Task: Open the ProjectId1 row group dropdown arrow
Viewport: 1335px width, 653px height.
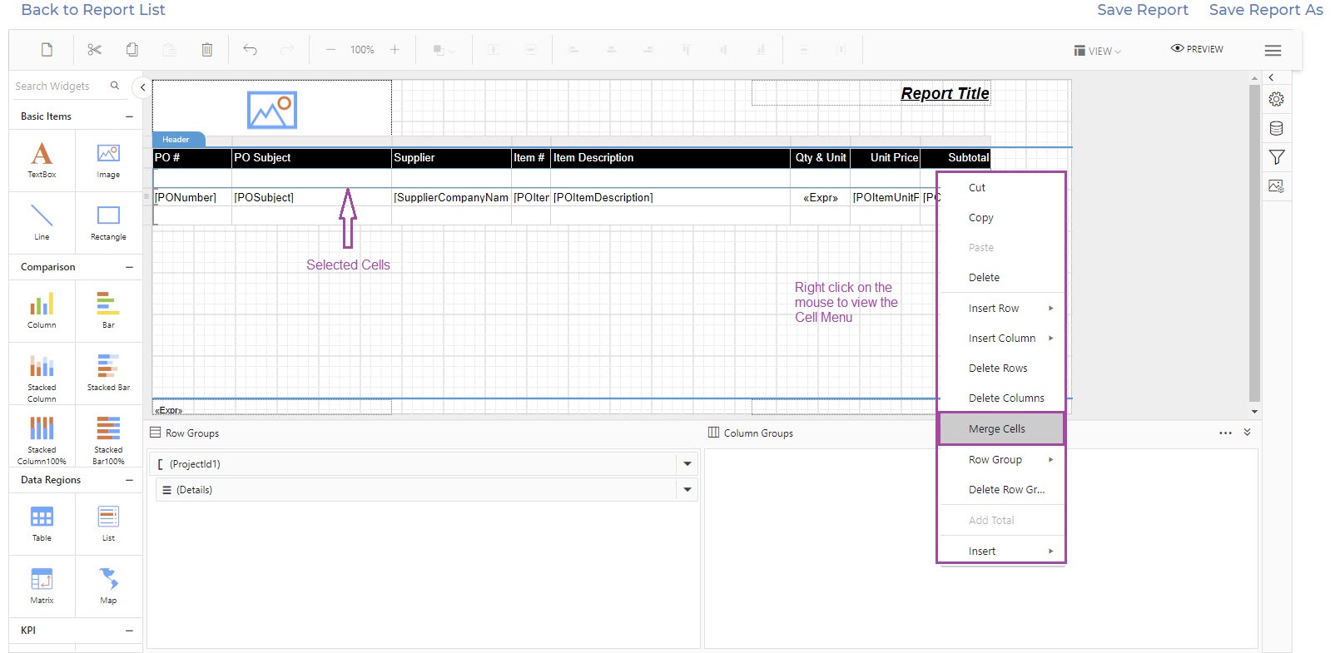Action: point(687,464)
